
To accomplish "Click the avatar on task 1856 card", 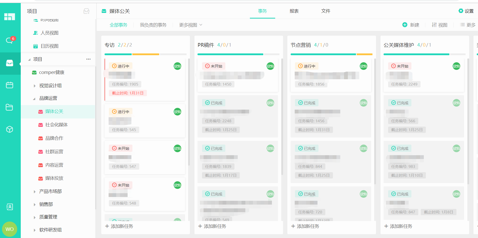I will tap(364, 66).
